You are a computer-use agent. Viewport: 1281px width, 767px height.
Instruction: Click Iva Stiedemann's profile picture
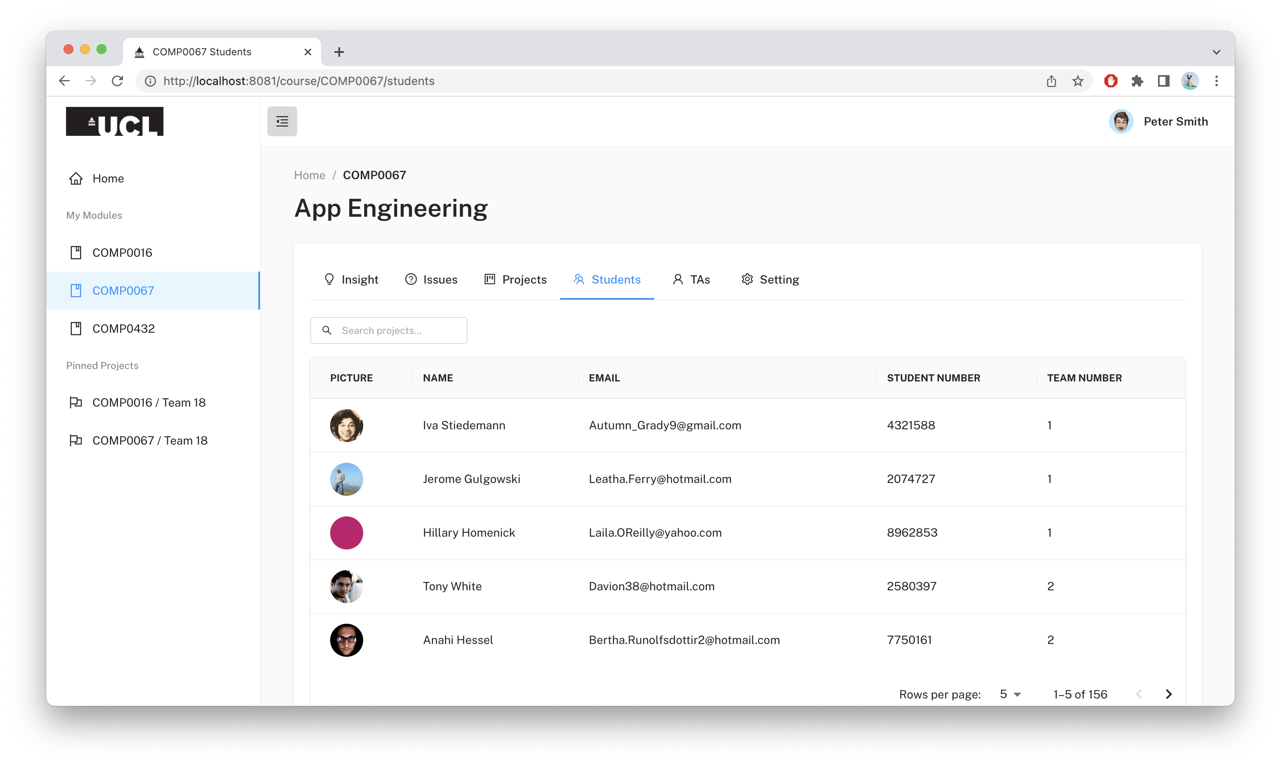347,425
